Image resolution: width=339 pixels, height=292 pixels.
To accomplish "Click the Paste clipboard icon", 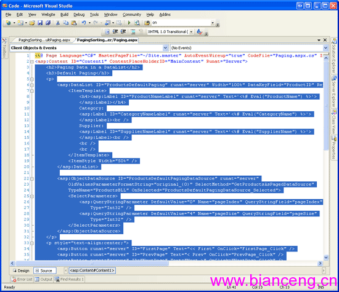I will 74,23.
